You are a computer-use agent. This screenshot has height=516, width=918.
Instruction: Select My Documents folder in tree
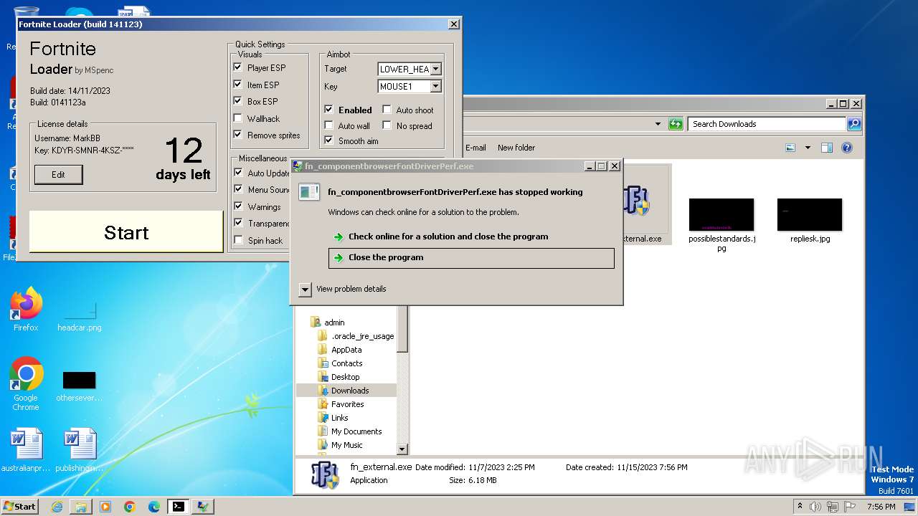356,431
